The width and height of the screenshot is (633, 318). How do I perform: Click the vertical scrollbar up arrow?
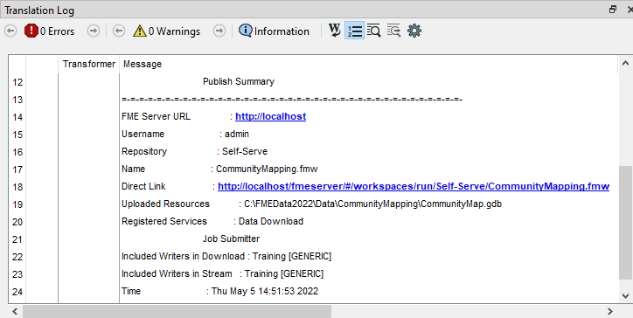click(625, 63)
